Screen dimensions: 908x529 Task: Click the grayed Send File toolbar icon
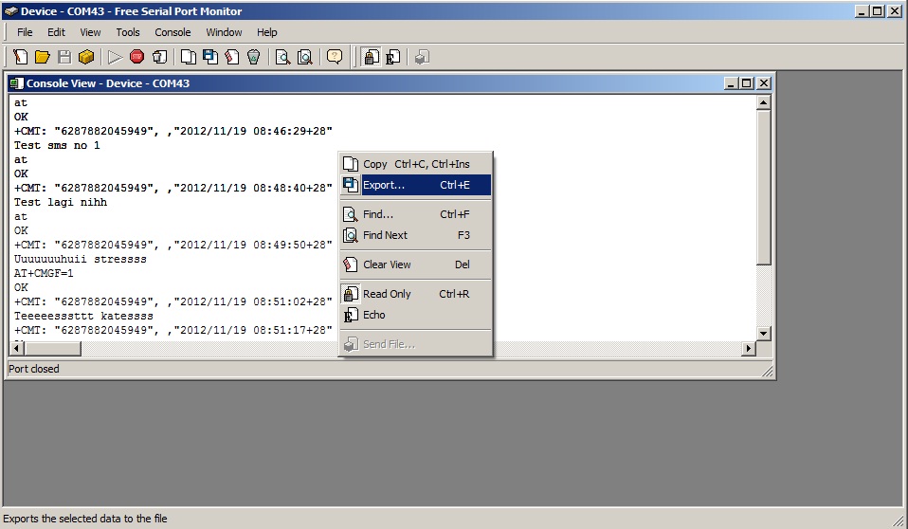422,57
